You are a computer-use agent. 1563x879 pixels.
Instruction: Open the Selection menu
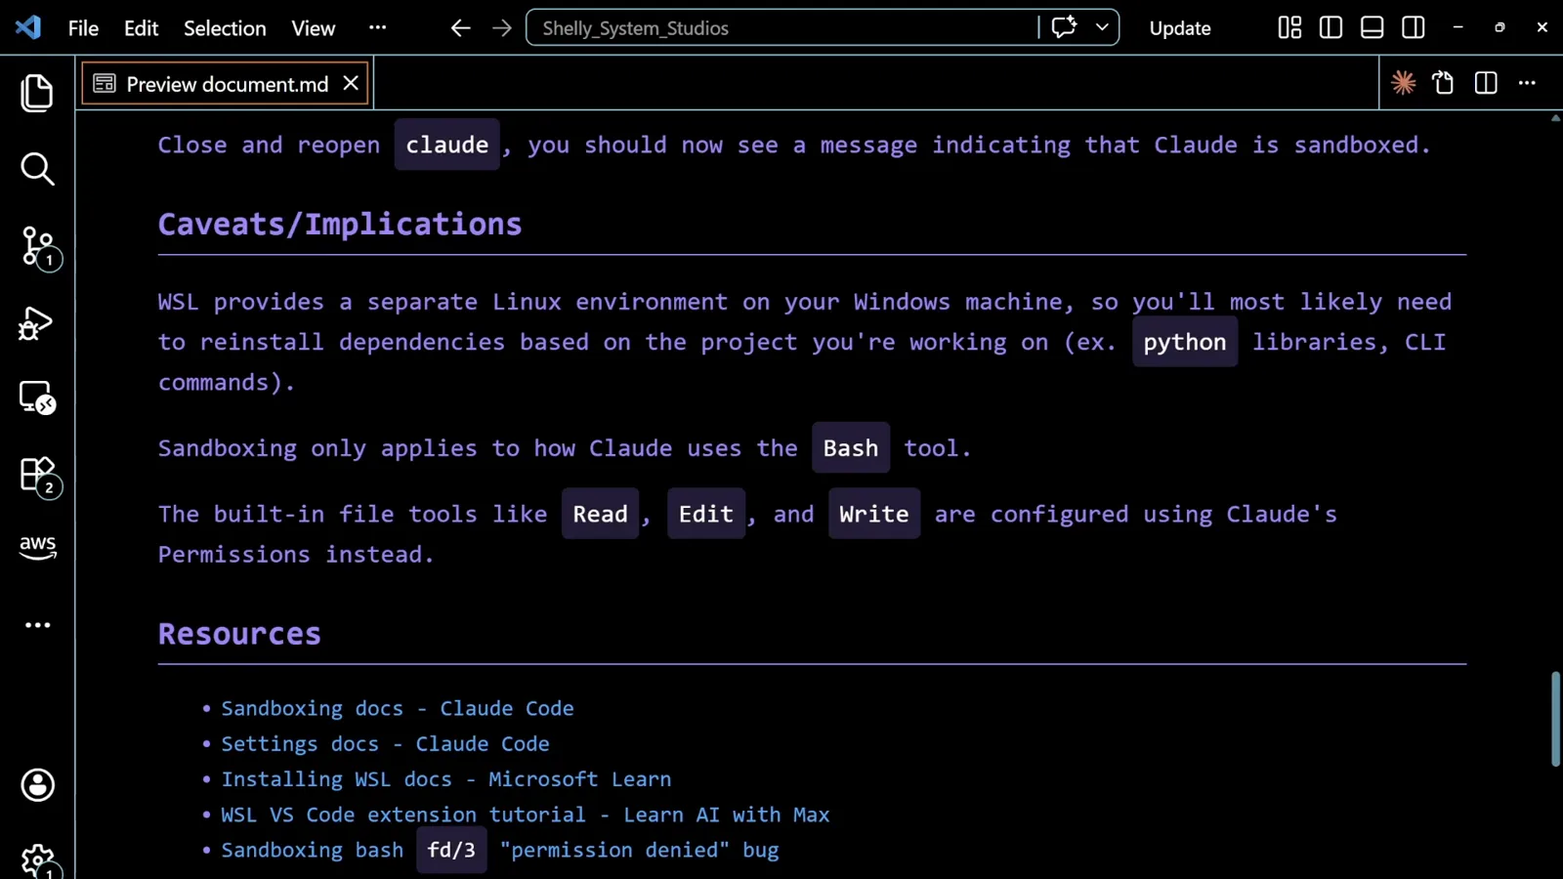(225, 28)
